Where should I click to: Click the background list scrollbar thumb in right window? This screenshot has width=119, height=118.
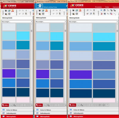click(x=117, y=31)
